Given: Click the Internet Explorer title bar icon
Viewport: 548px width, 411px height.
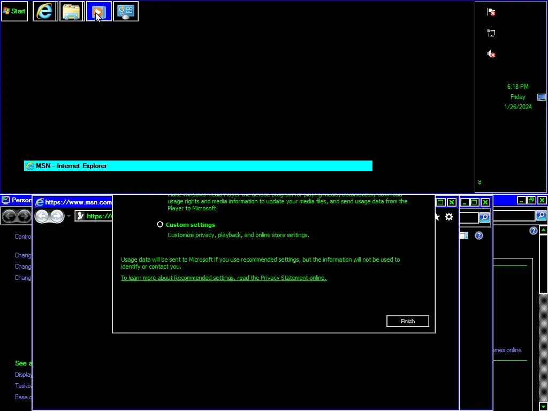Looking at the screenshot, I should [40, 202].
